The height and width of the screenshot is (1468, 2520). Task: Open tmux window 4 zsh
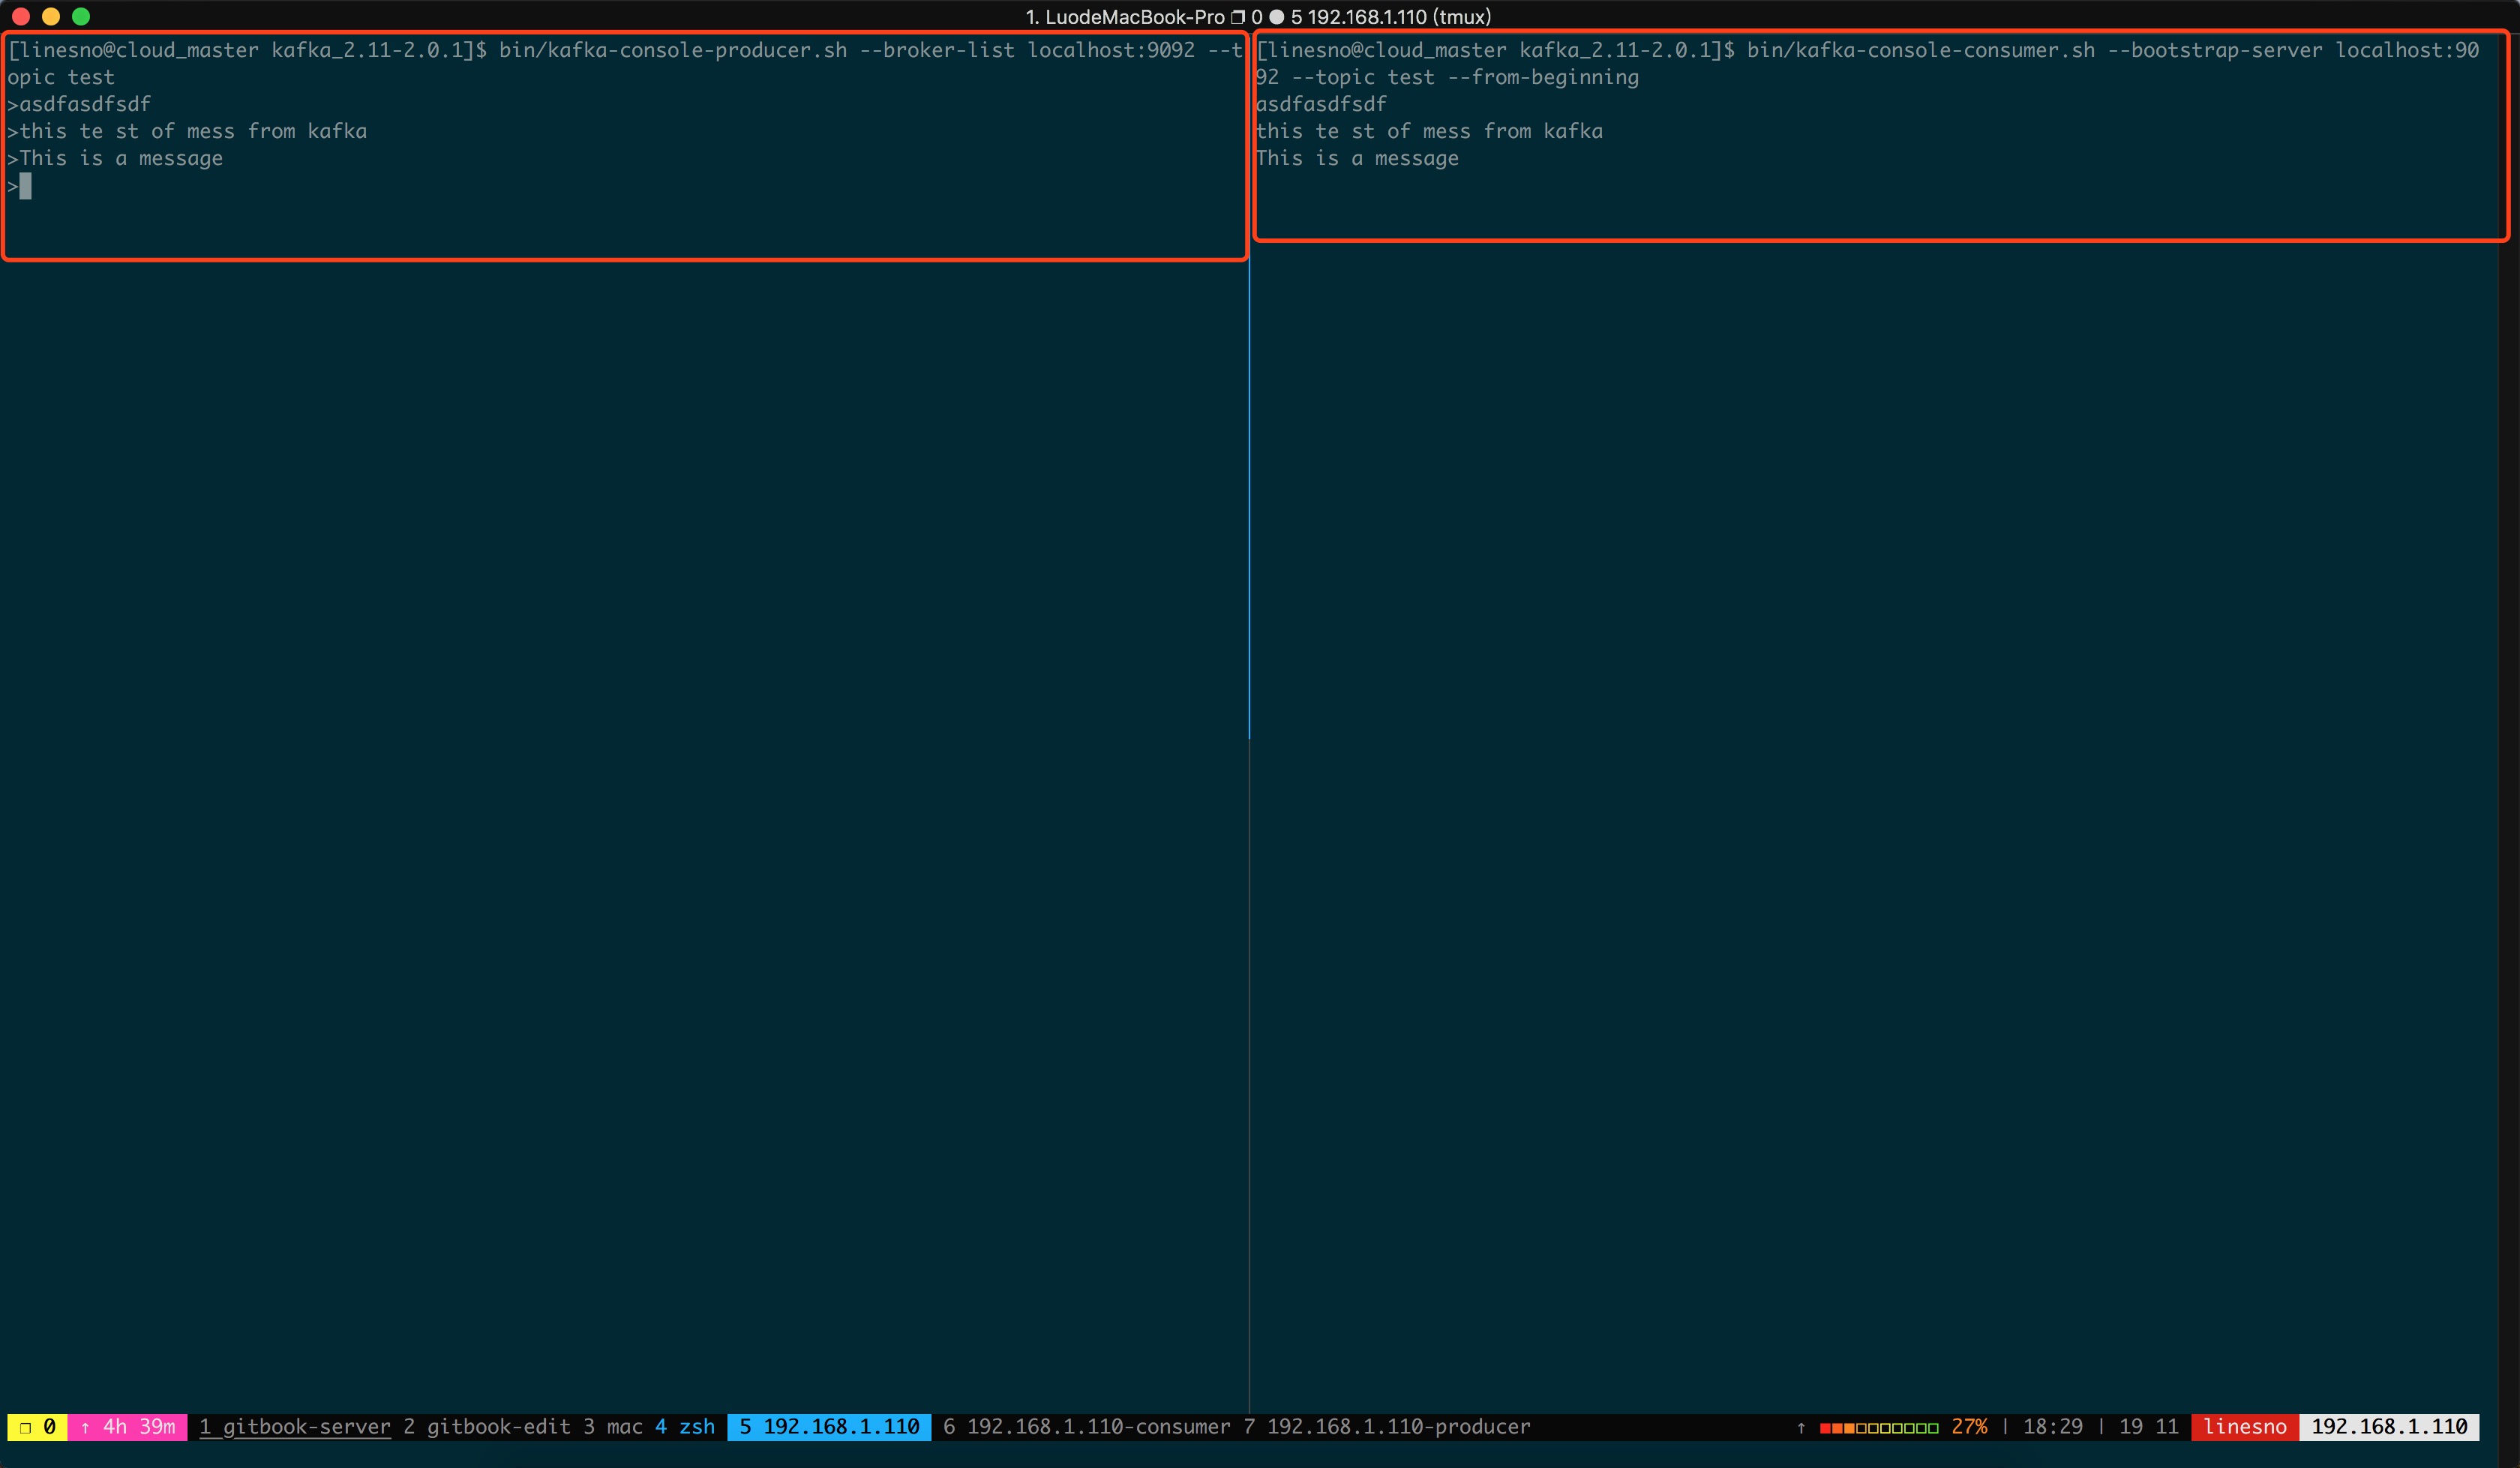point(685,1427)
